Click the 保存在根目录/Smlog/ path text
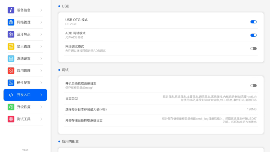The image size is (270, 152). point(79,88)
